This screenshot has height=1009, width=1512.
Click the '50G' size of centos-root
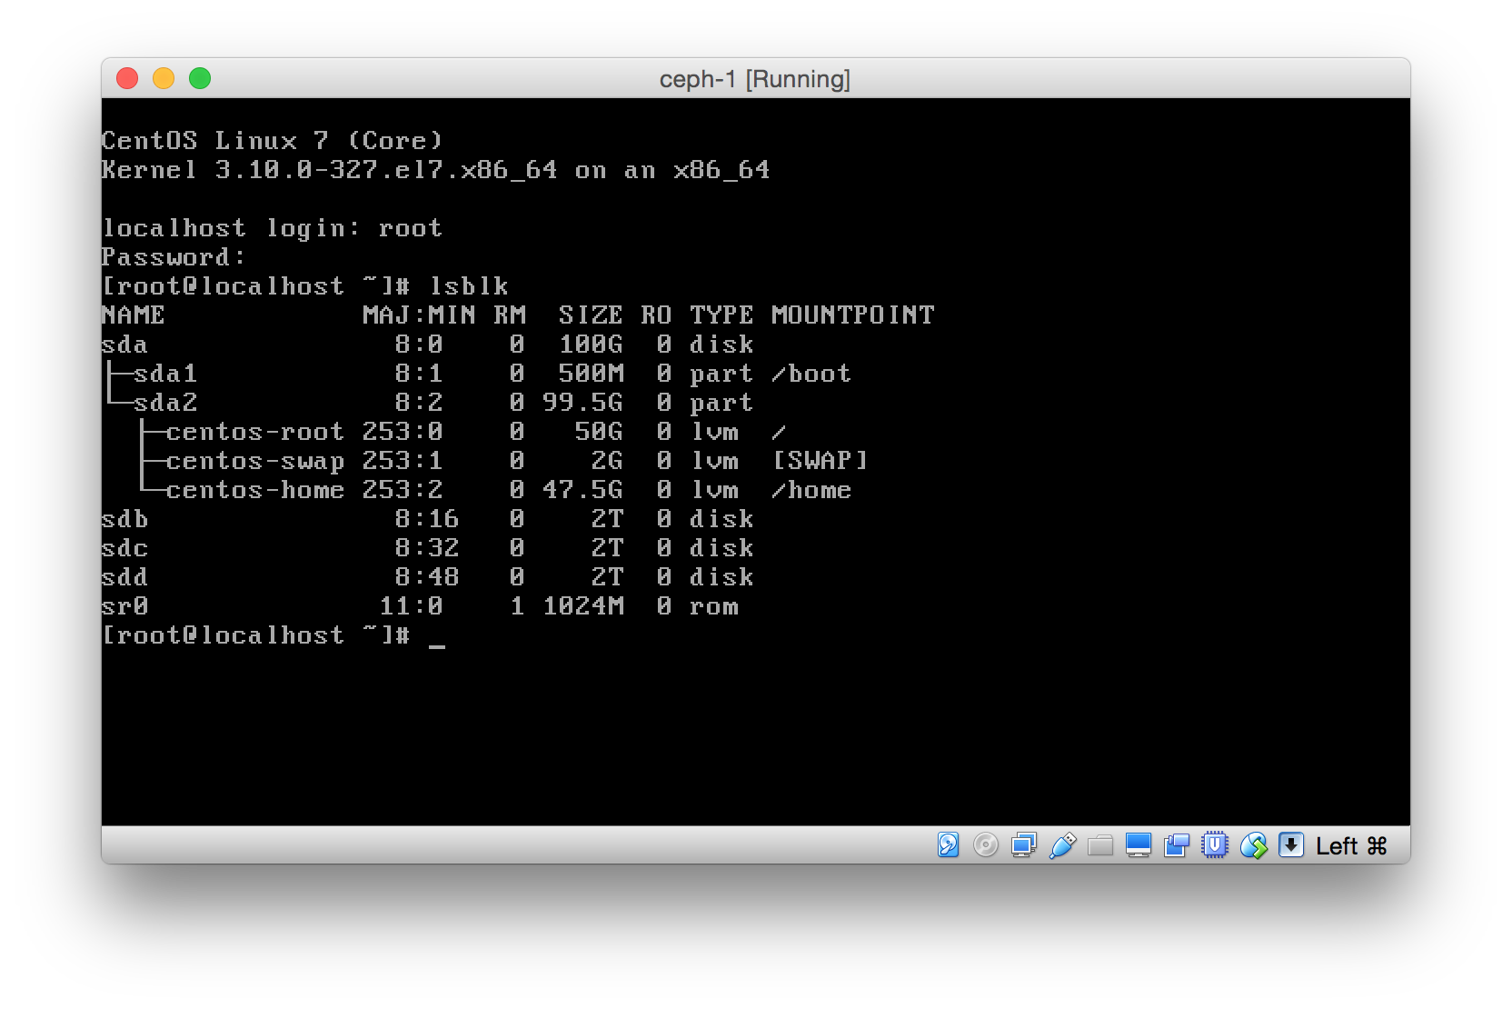[599, 432]
